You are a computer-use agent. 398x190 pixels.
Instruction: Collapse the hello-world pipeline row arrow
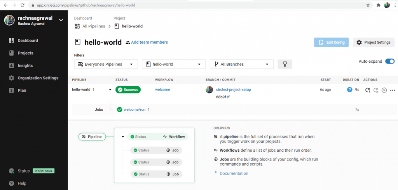[110, 90]
